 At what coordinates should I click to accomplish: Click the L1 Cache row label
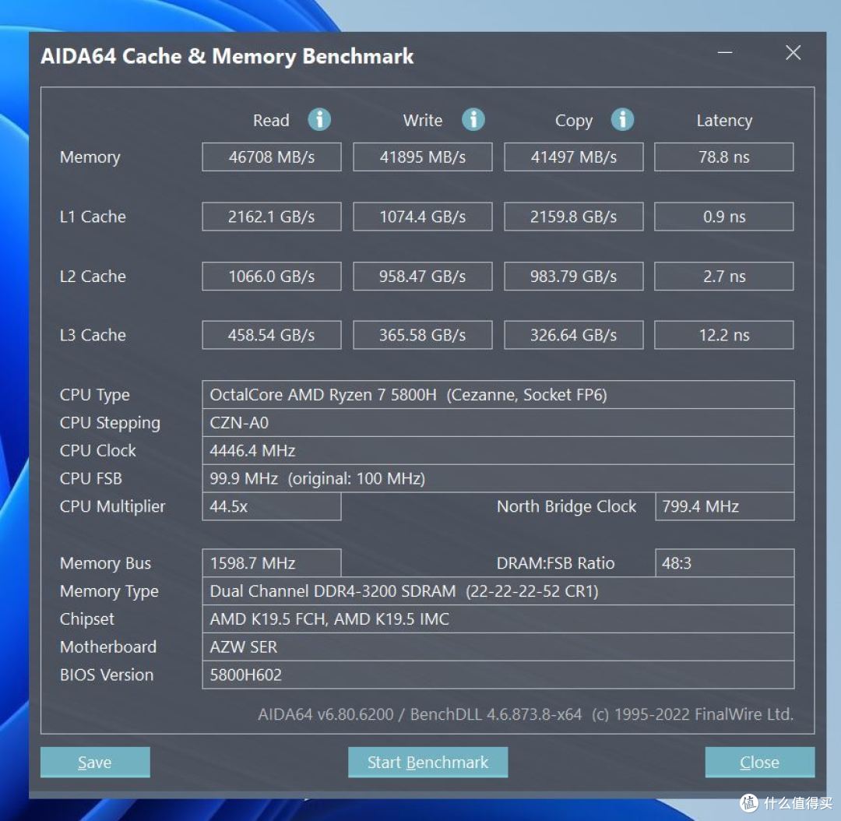[93, 217]
